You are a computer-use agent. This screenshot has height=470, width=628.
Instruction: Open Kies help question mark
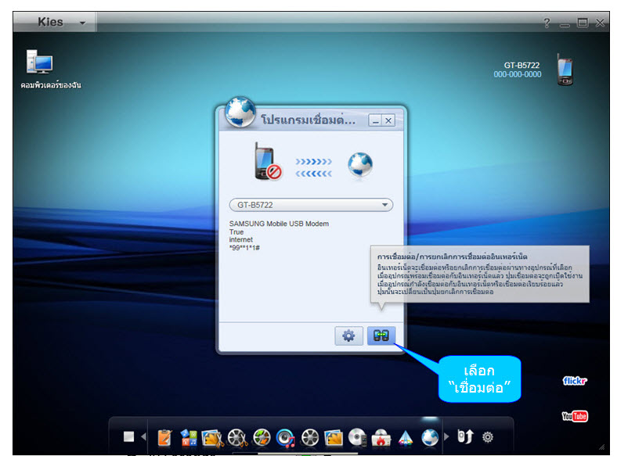click(x=547, y=23)
